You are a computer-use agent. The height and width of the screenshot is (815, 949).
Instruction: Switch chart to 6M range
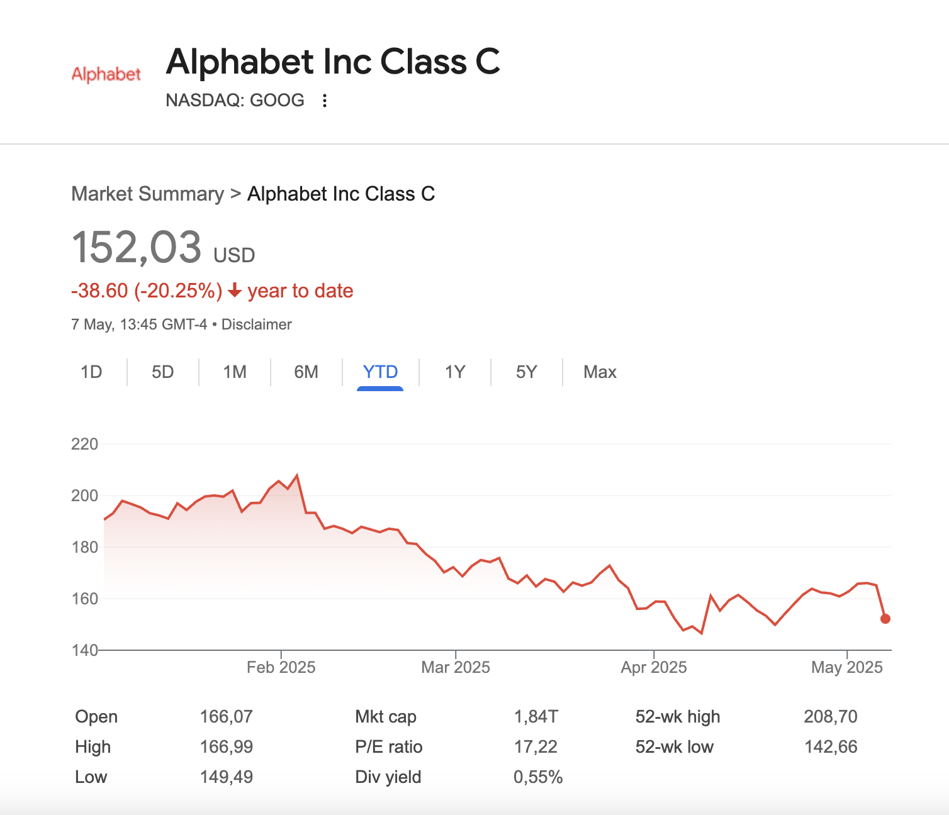coord(306,372)
